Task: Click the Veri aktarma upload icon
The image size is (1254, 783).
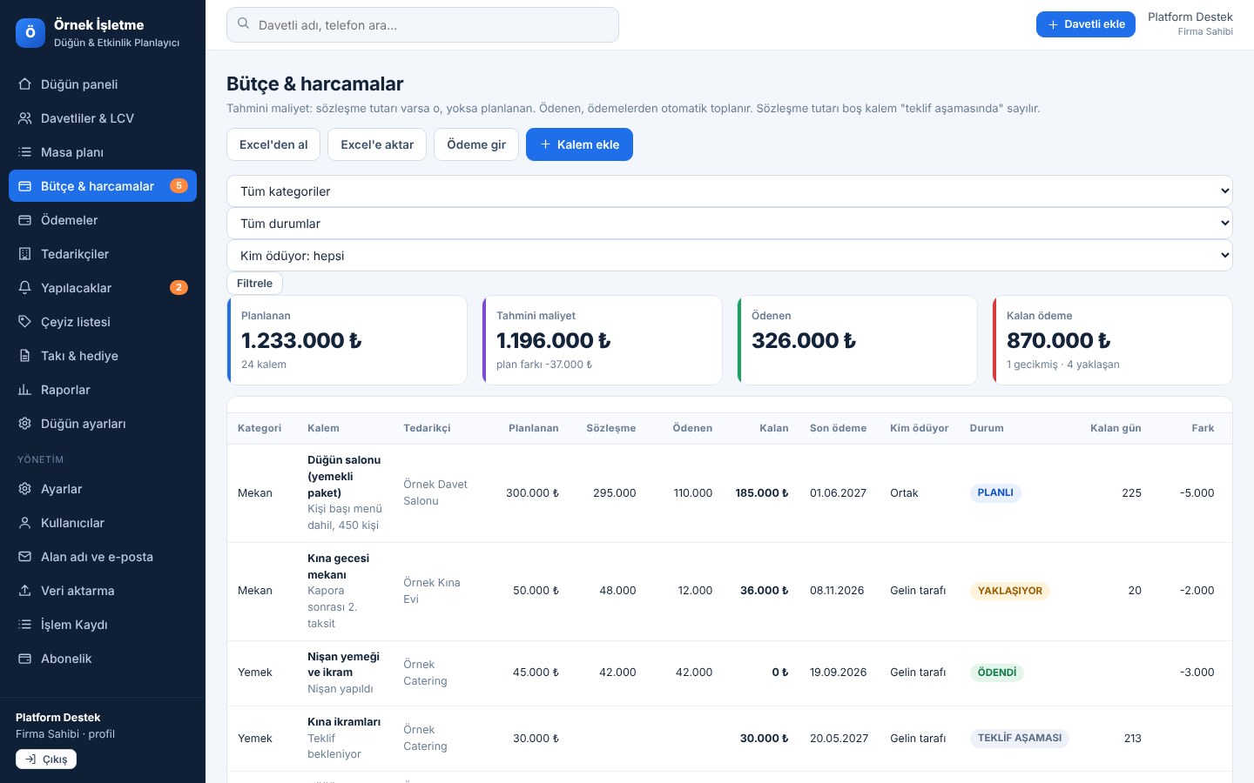Action: (24, 591)
